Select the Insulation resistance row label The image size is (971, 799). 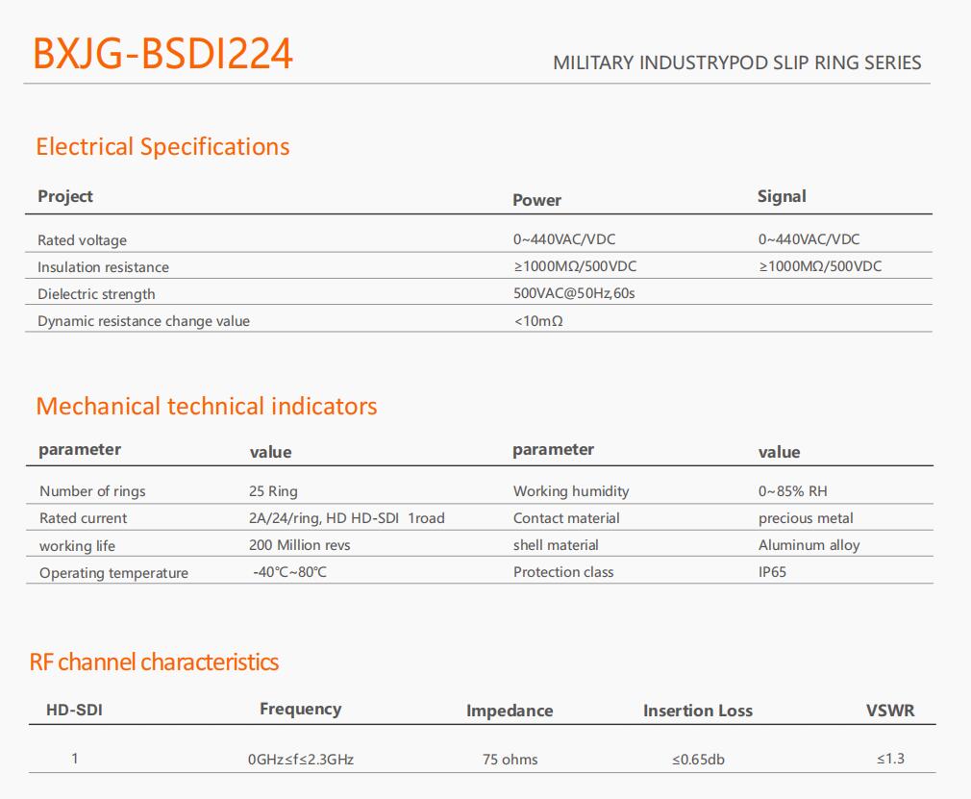104,267
